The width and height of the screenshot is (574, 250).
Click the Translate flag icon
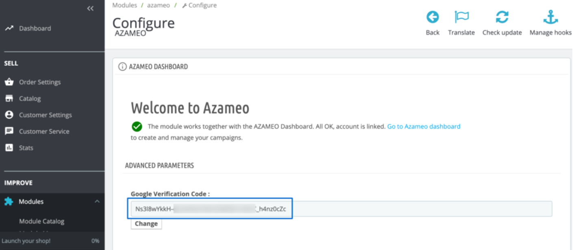(x=461, y=17)
